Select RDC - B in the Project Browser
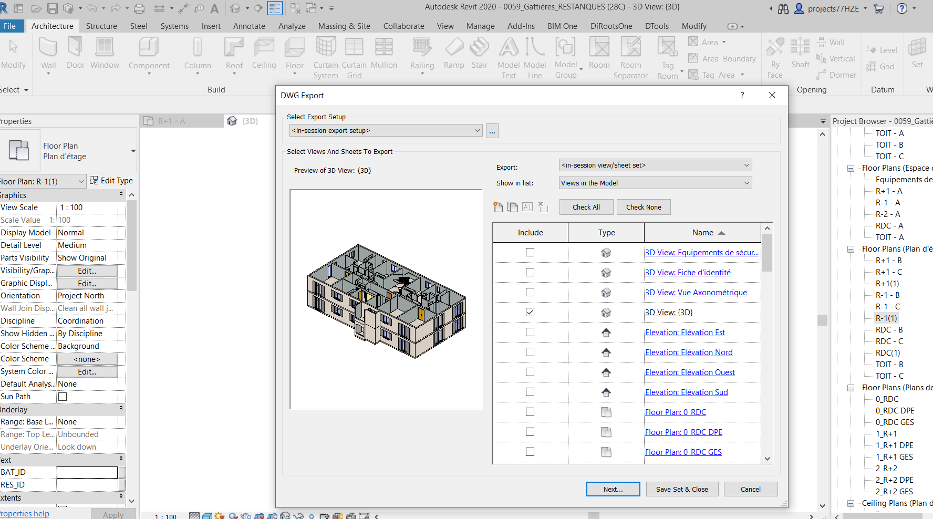The width and height of the screenshot is (933, 519). (x=889, y=329)
